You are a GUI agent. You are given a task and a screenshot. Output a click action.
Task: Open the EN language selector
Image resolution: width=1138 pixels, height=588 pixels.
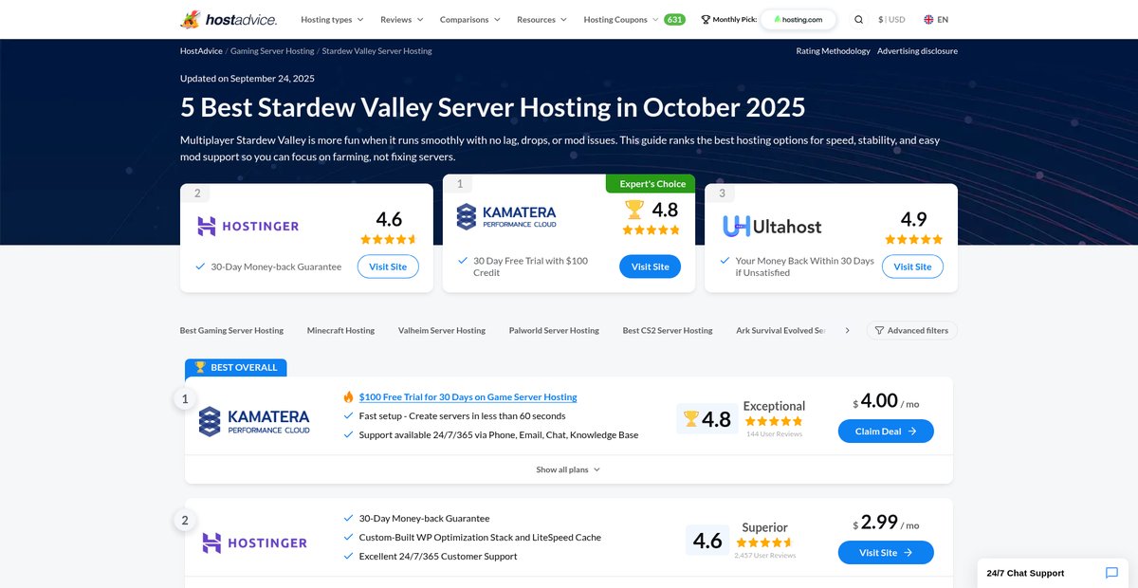(x=935, y=19)
